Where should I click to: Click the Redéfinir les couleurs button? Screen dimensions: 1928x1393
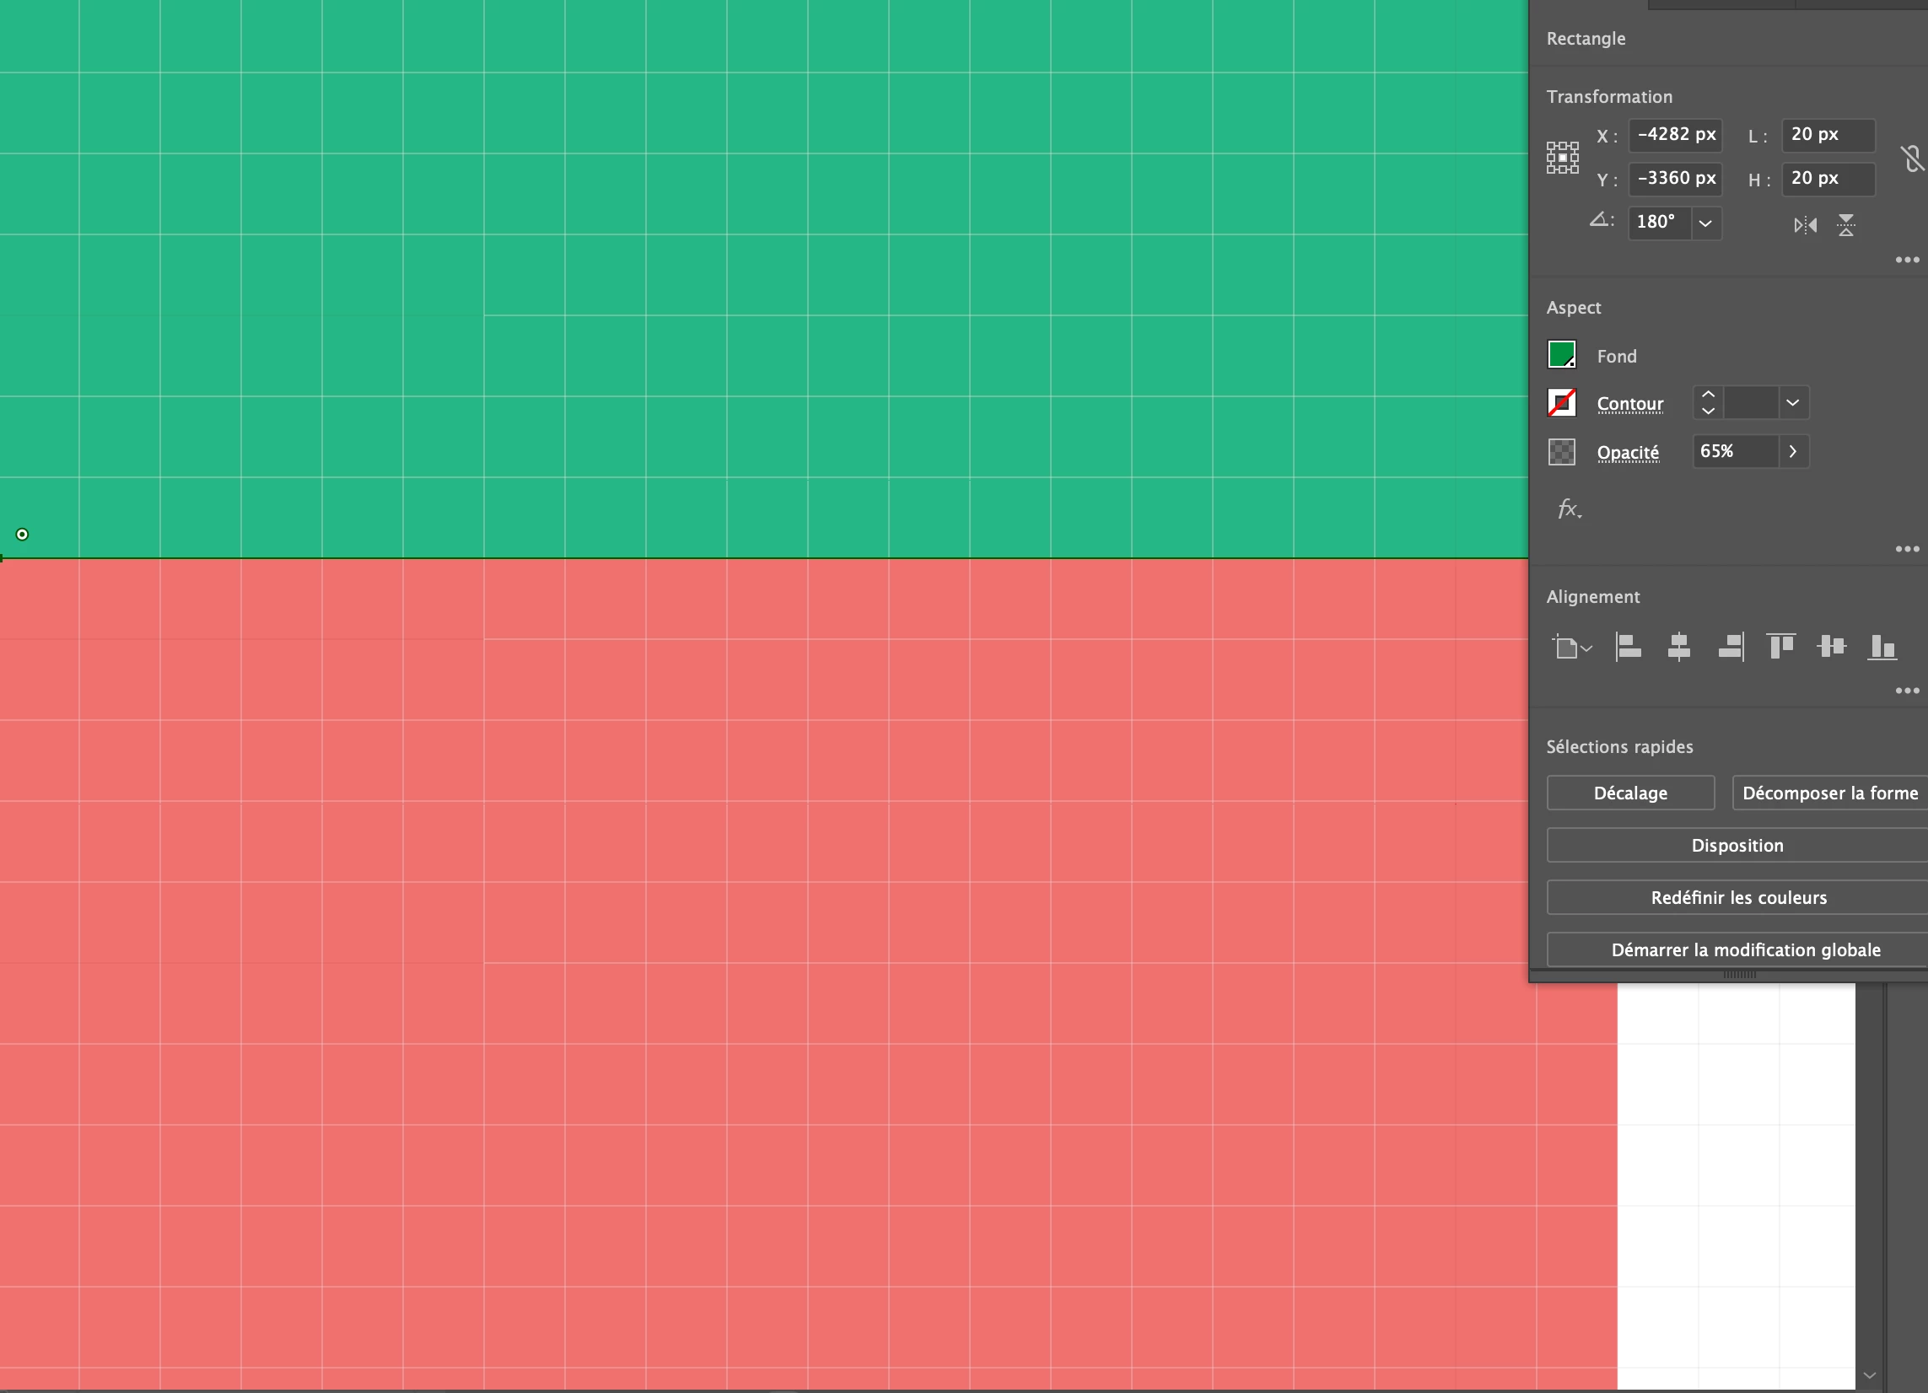coord(1737,897)
